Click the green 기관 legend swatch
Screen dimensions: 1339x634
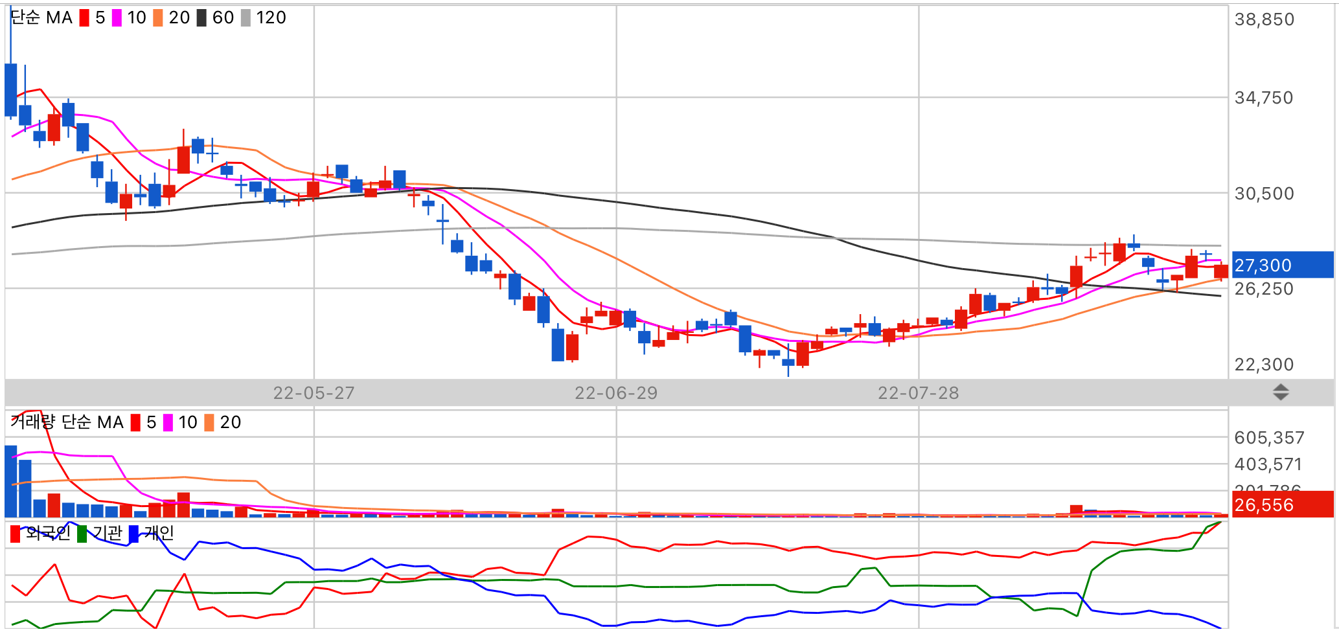[x=82, y=534]
